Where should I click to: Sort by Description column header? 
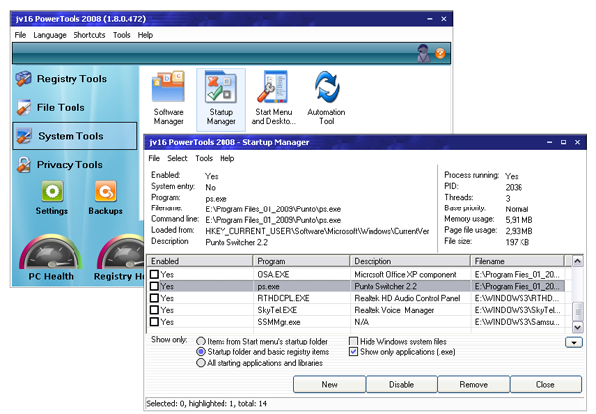409,261
